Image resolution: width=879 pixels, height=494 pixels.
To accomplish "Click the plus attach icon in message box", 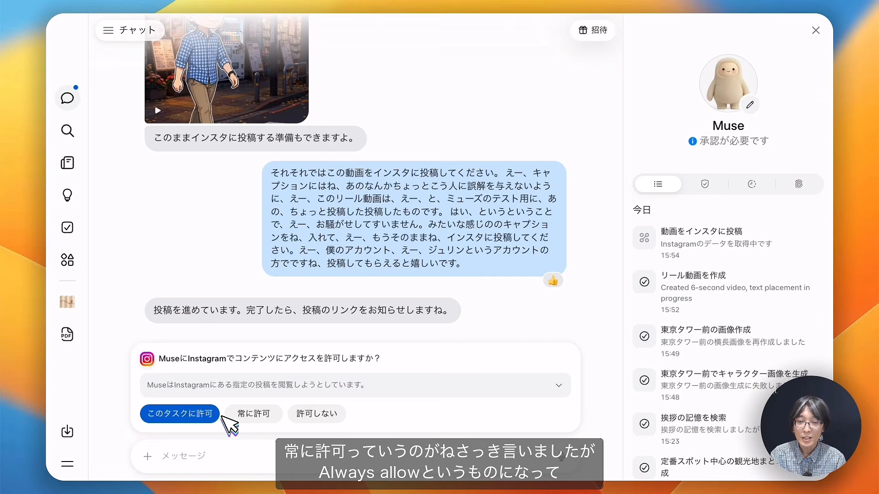I will point(147,456).
